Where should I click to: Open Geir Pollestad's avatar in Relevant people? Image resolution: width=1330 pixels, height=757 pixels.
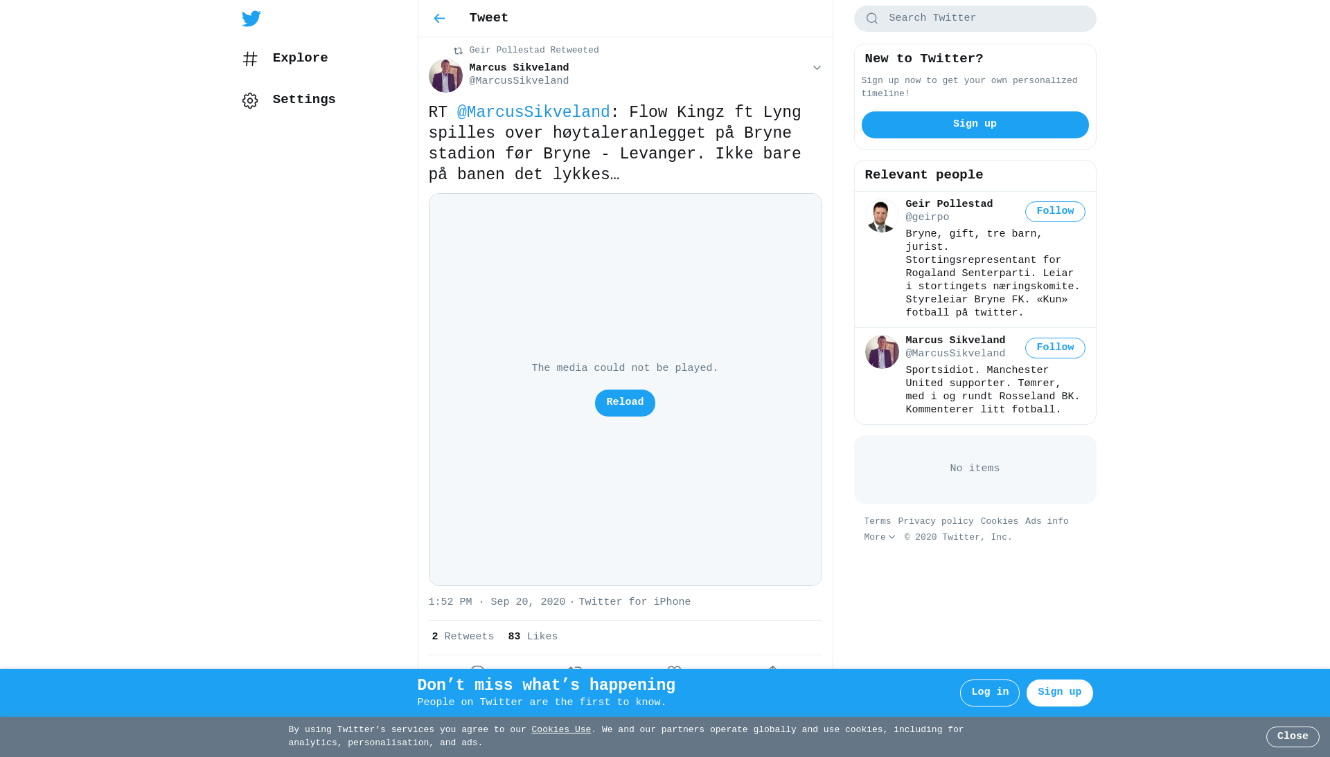[x=882, y=215]
